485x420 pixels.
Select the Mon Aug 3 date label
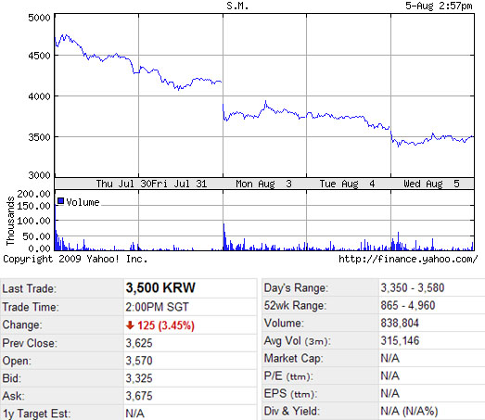click(263, 184)
